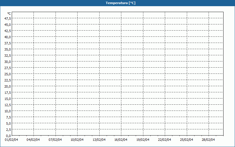
Task: Select the 40,0 axis value
Action: pos(8,37)
